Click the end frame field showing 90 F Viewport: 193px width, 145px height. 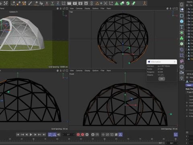coord(172,143)
